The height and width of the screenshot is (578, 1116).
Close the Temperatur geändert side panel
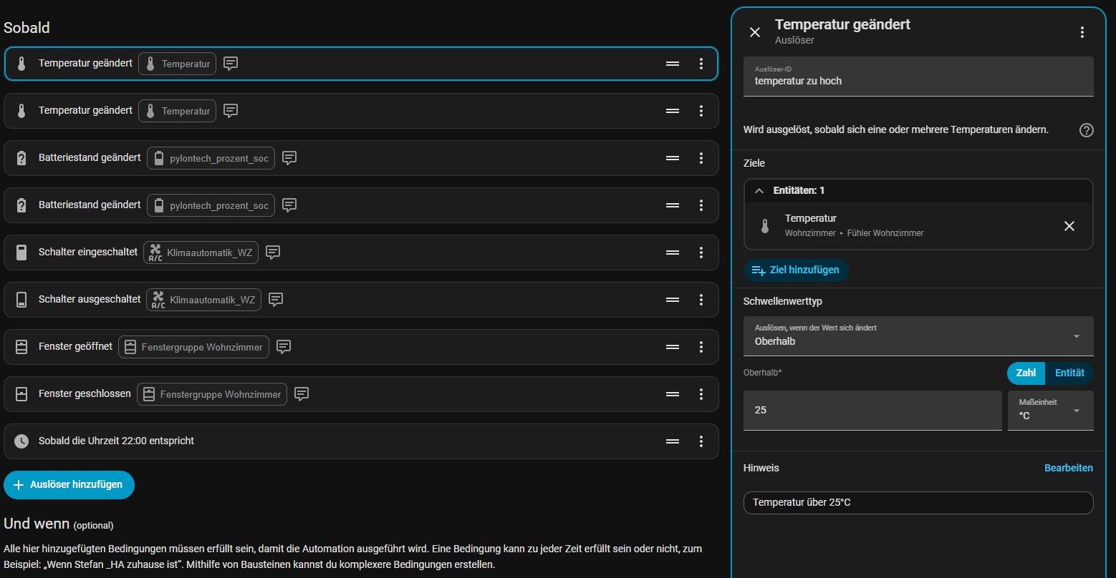[755, 32]
